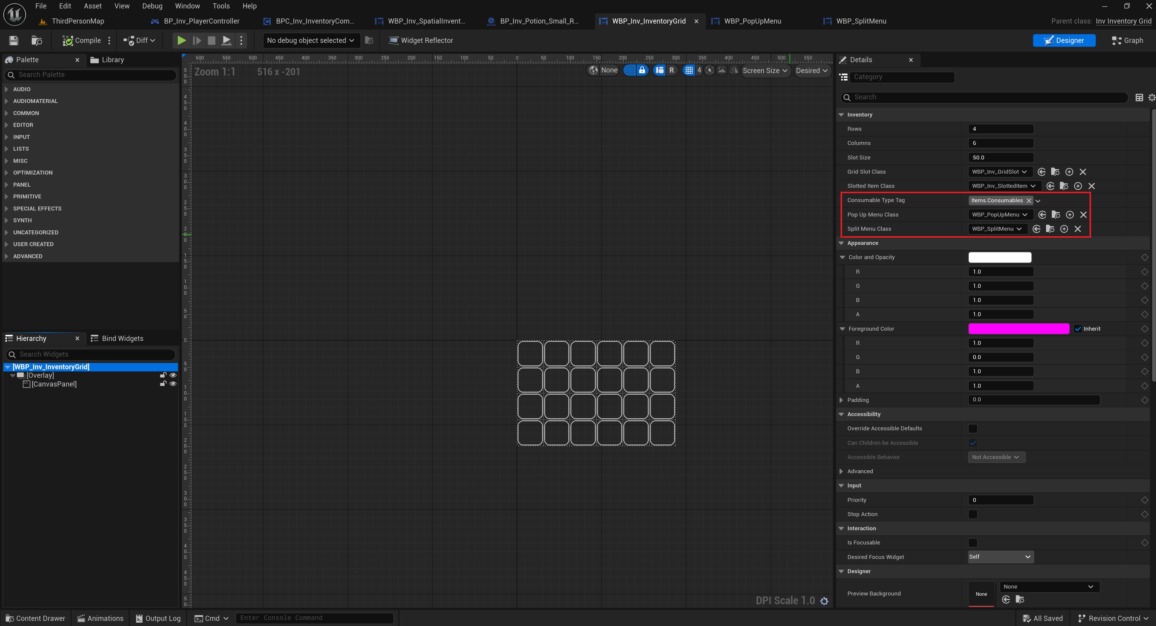Viewport: 1156px width, 626px height.
Task: Browse to WBP_PopUpMenu in Content Browser
Action: (1055, 215)
